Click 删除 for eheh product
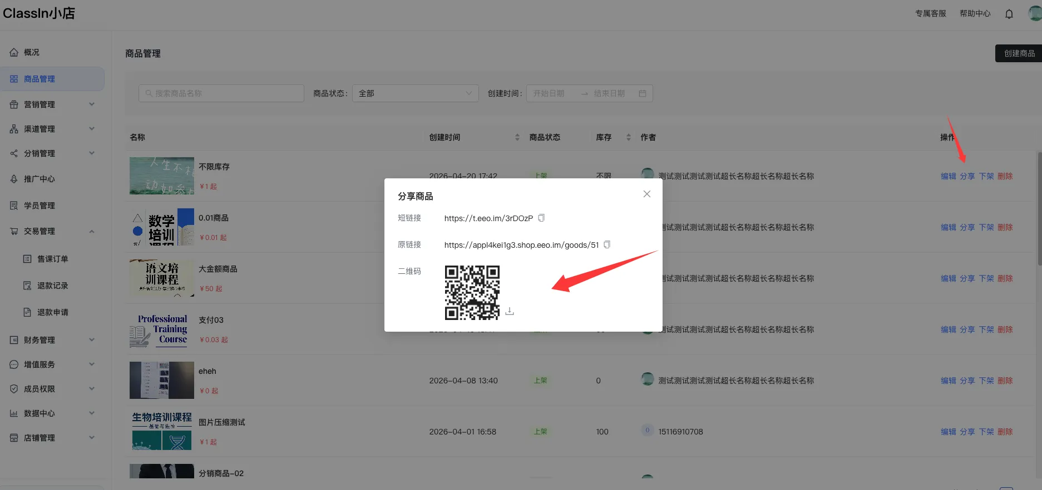The height and width of the screenshot is (490, 1042). coord(1005,381)
